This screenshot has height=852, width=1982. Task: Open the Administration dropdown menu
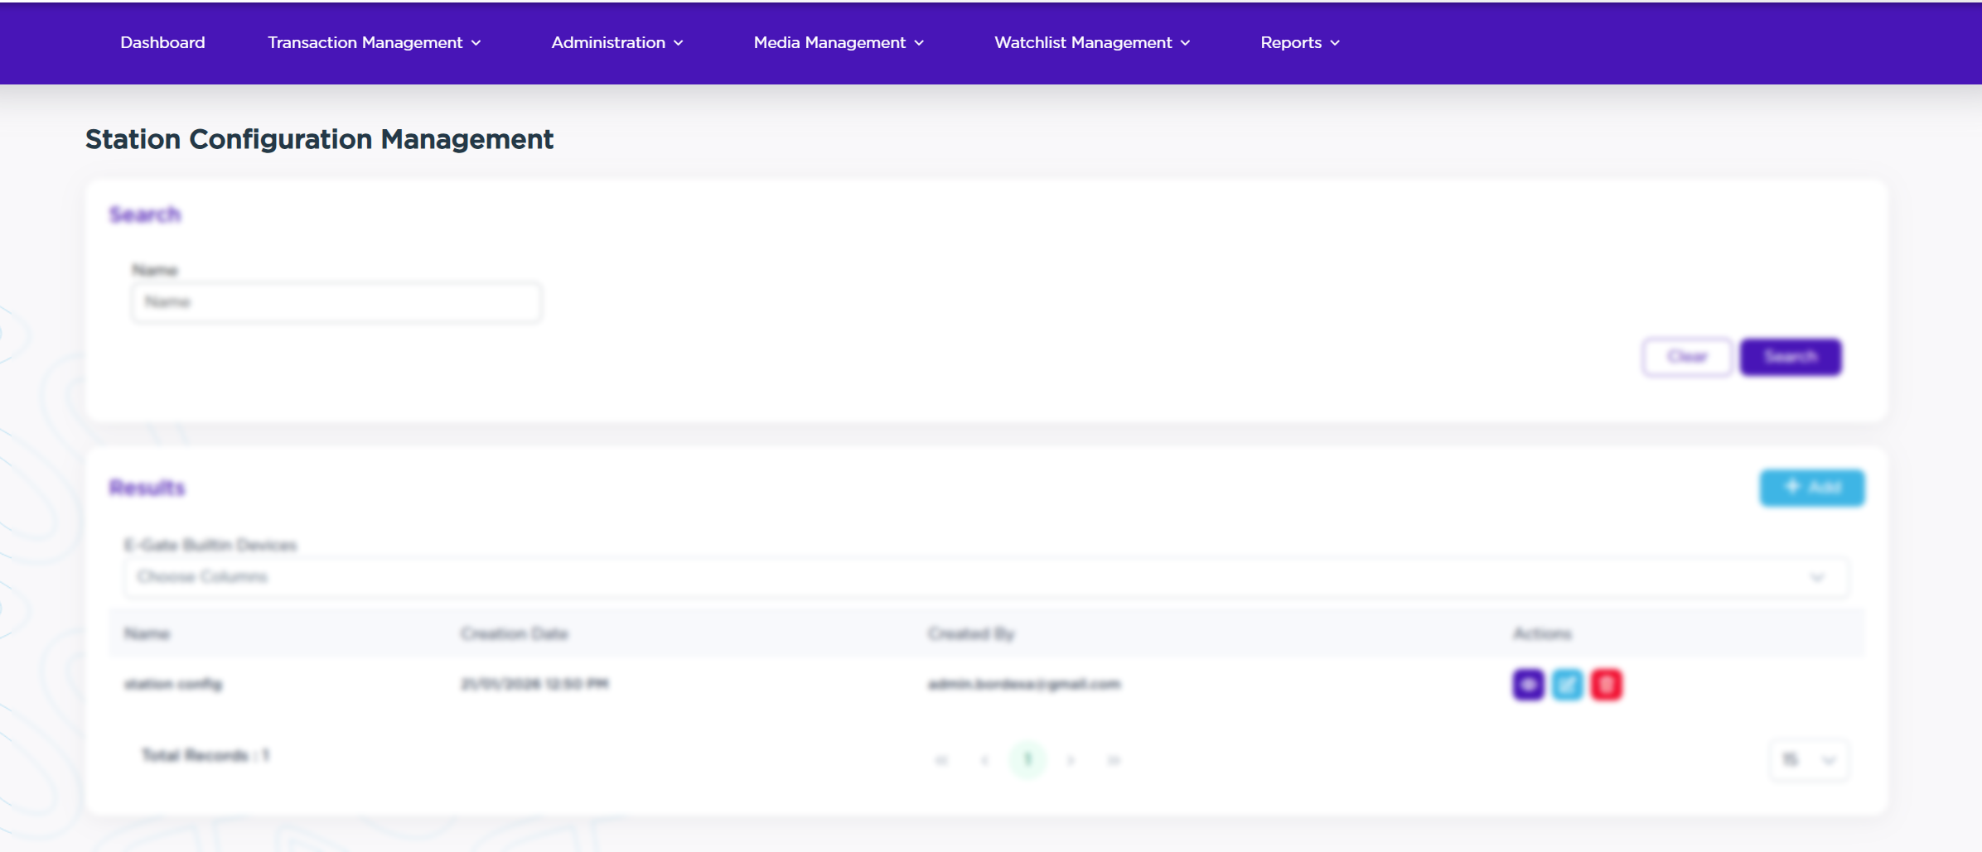pyautogui.click(x=616, y=42)
